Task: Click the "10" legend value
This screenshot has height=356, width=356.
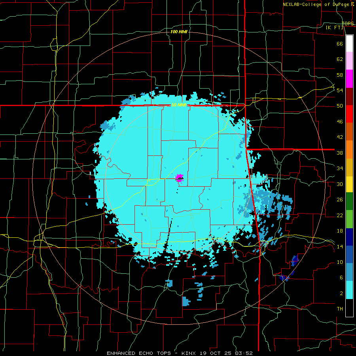Action: point(340,262)
